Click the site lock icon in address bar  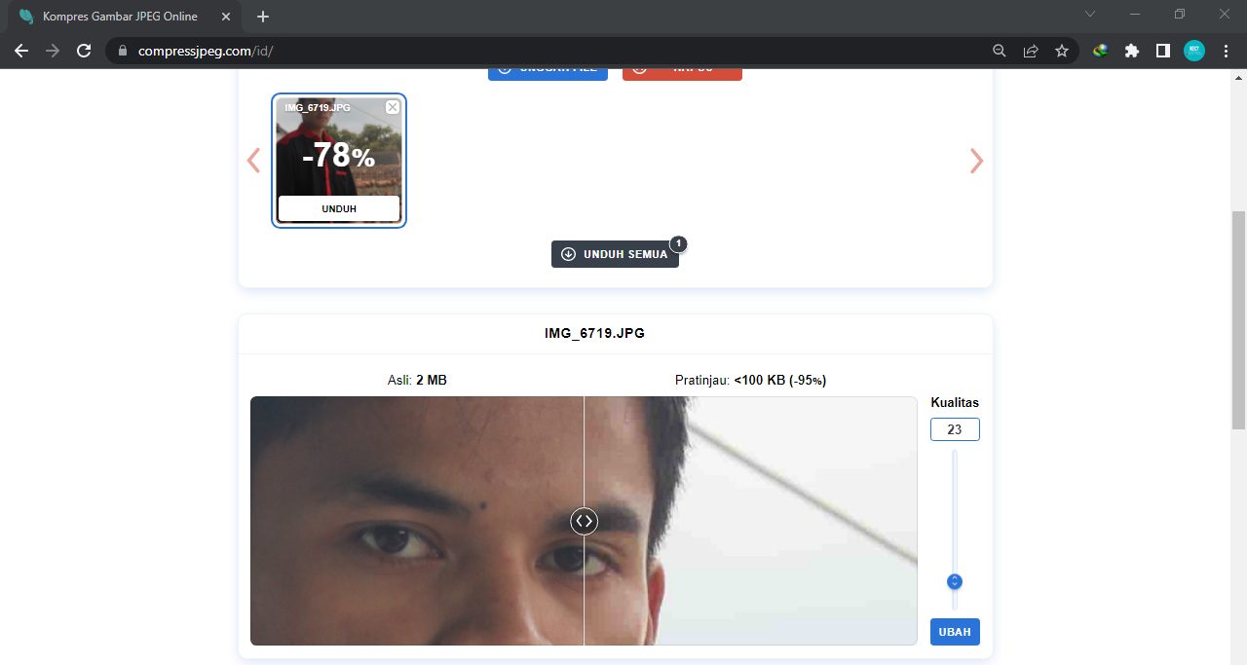coord(122,51)
